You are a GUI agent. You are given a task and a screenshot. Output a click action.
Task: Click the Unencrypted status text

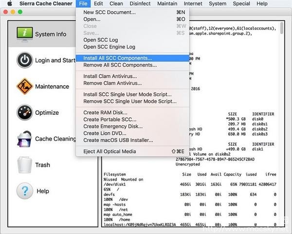click(x=188, y=164)
